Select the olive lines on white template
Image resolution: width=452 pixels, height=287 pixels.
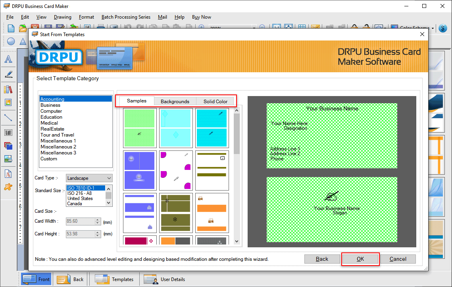212,170
